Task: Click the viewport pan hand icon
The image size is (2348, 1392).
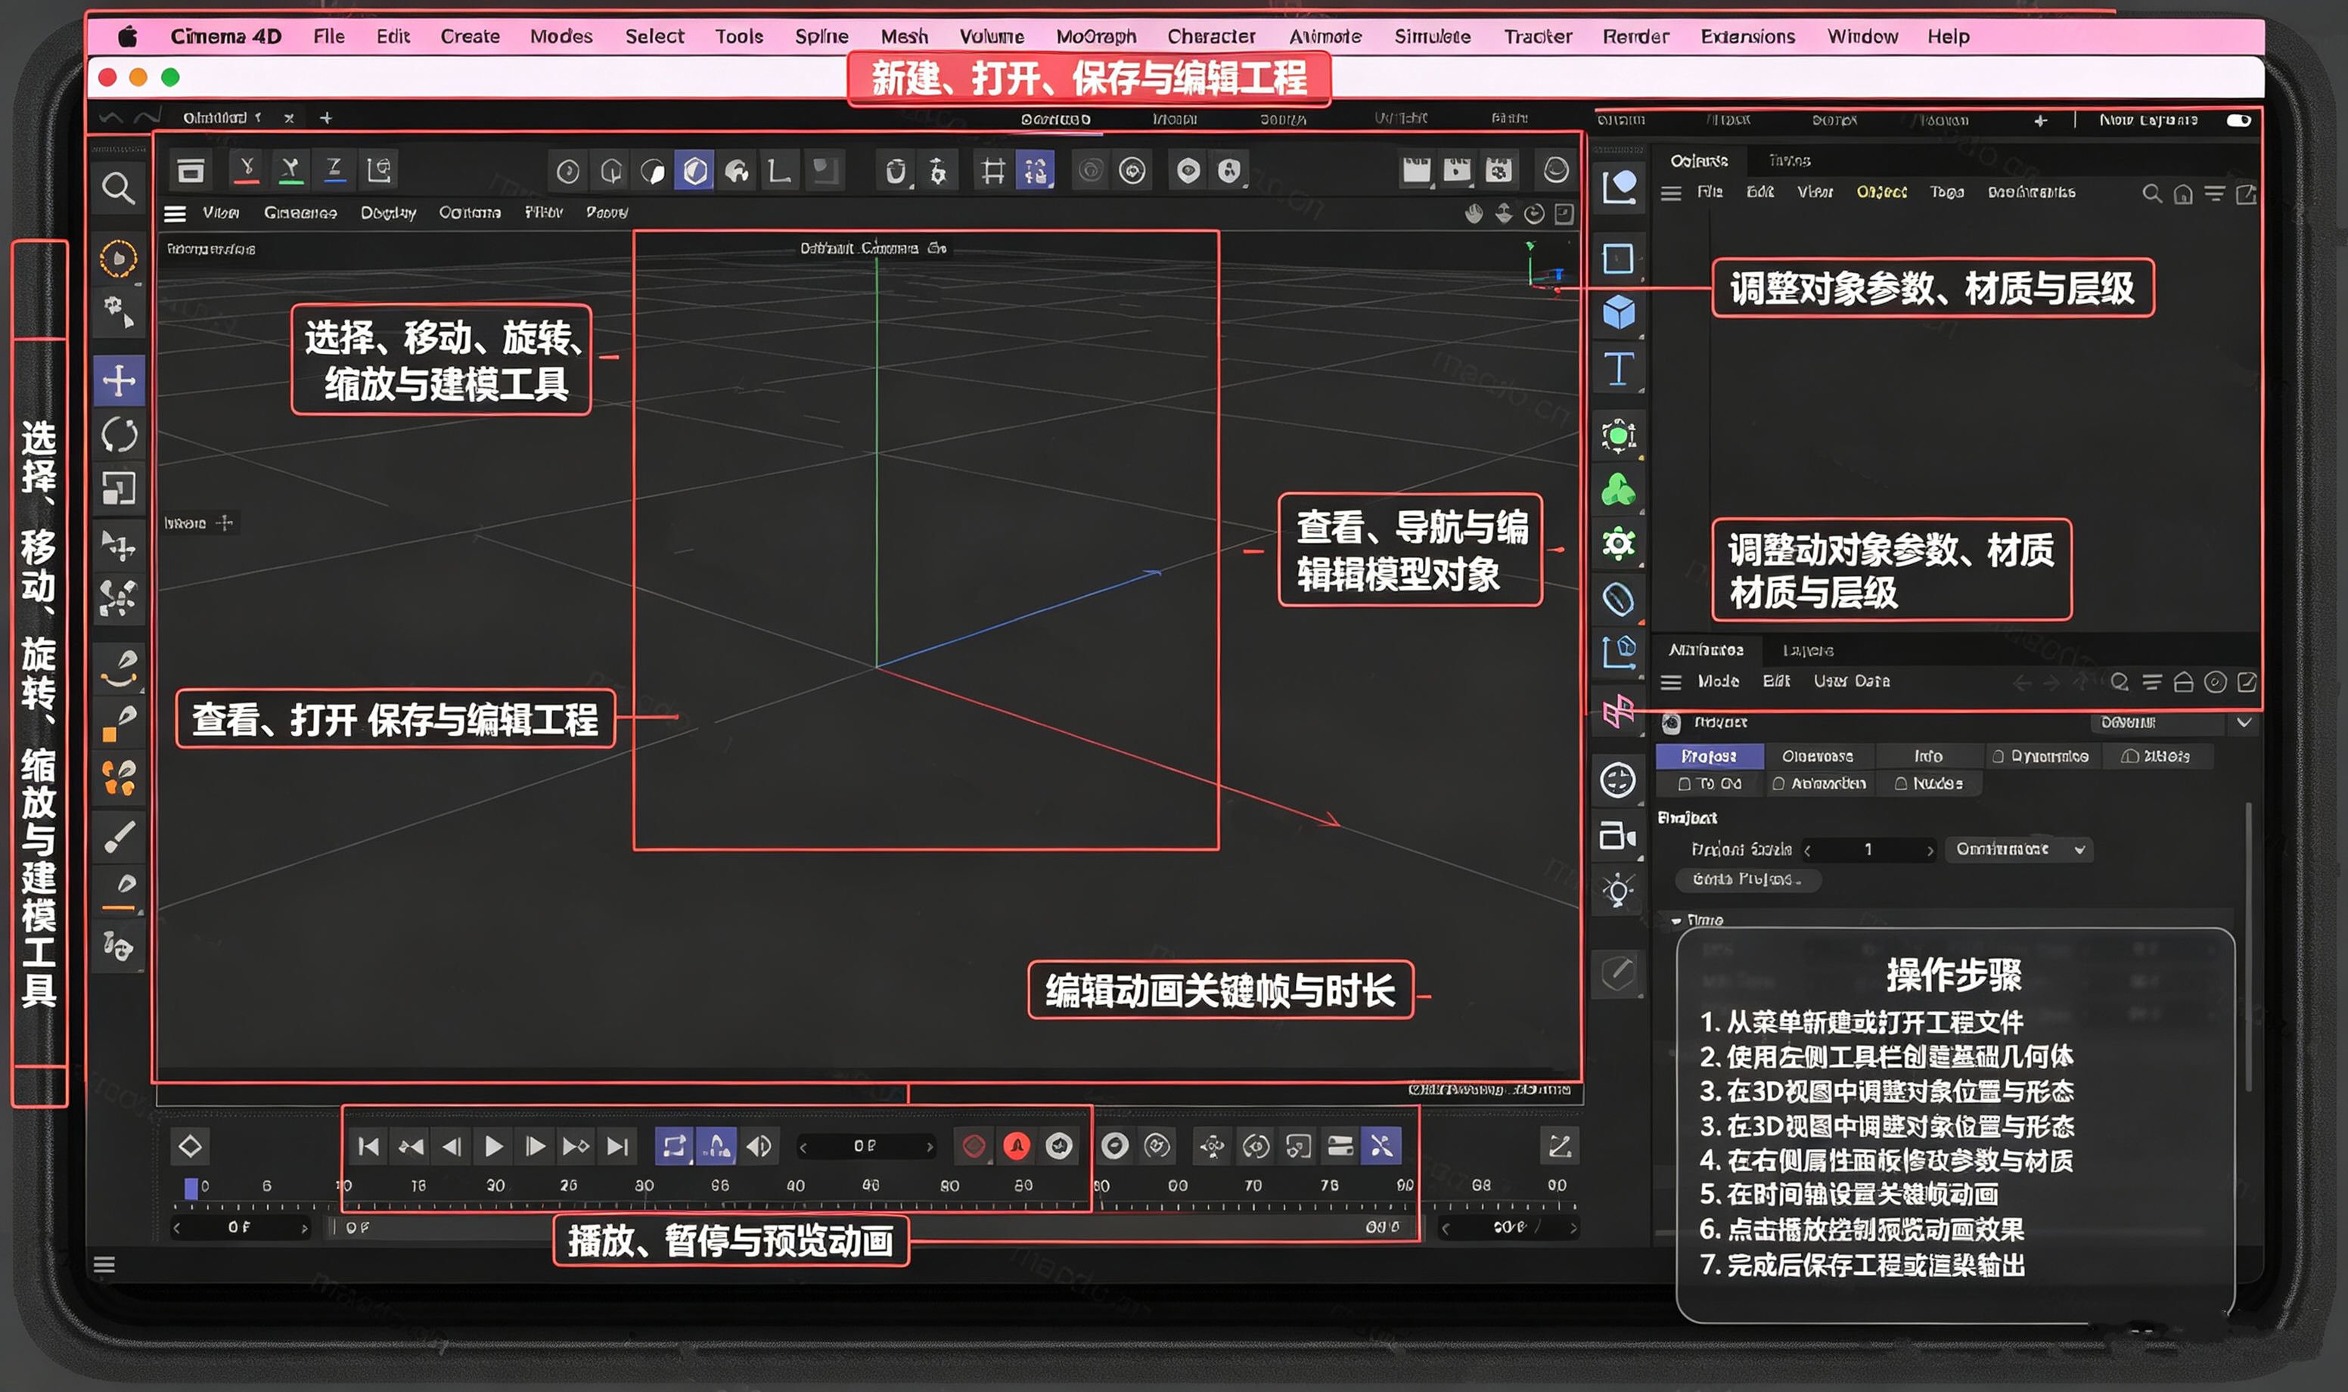Action: coord(1474,214)
